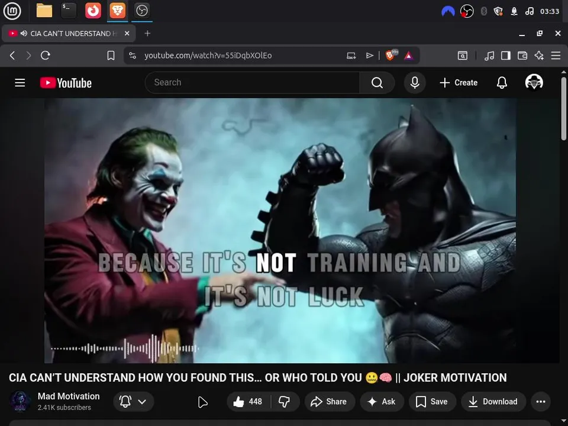
Task: Open the account avatar menu
Action: [534, 82]
